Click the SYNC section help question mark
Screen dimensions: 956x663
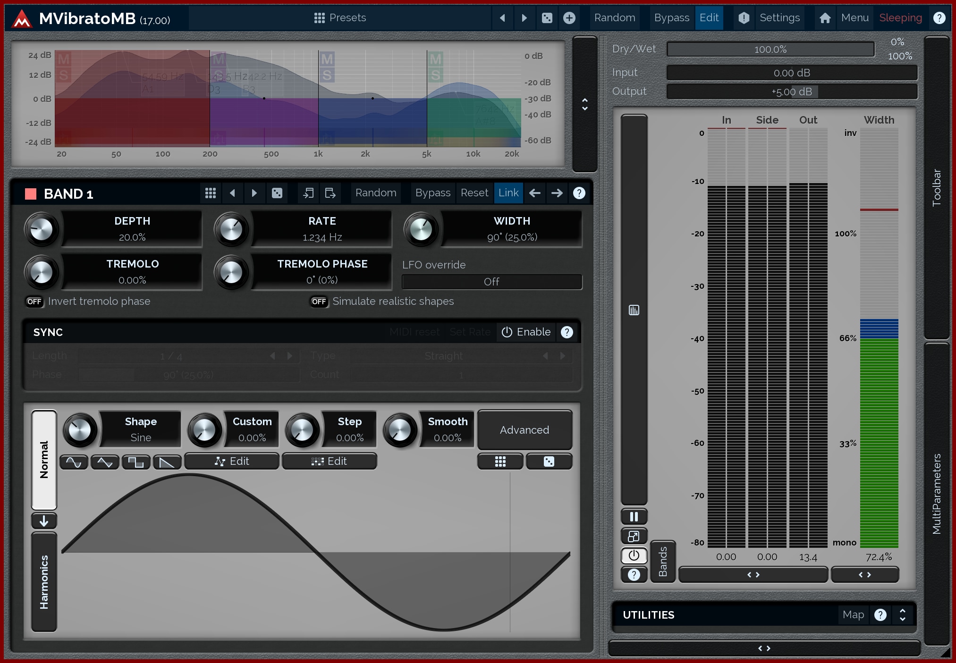[x=567, y=332]
